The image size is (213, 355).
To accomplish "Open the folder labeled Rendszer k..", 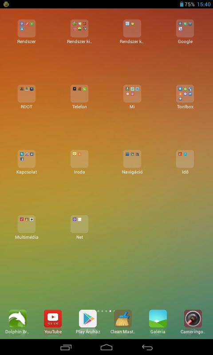I will coord(132,28).
